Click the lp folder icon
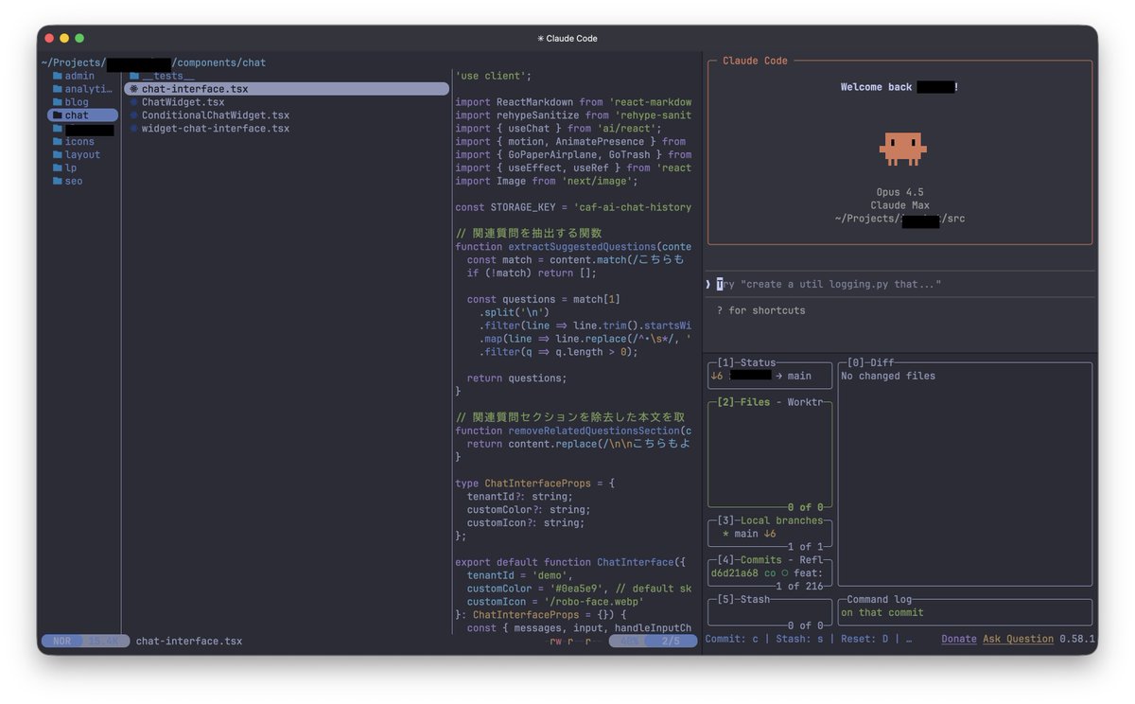The height and width of the screenshot is (704, 1135). tap(59, 167)
